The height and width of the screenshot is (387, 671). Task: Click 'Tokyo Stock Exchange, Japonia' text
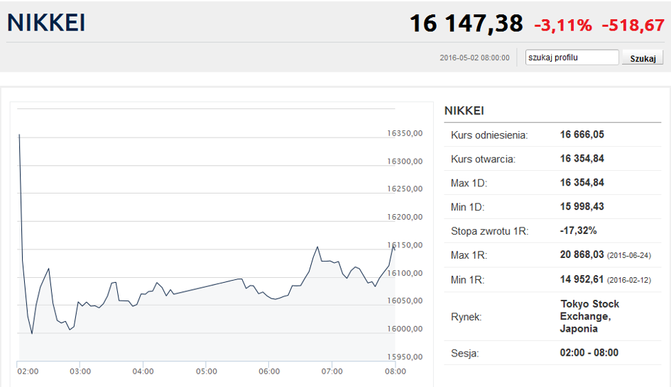589,317
